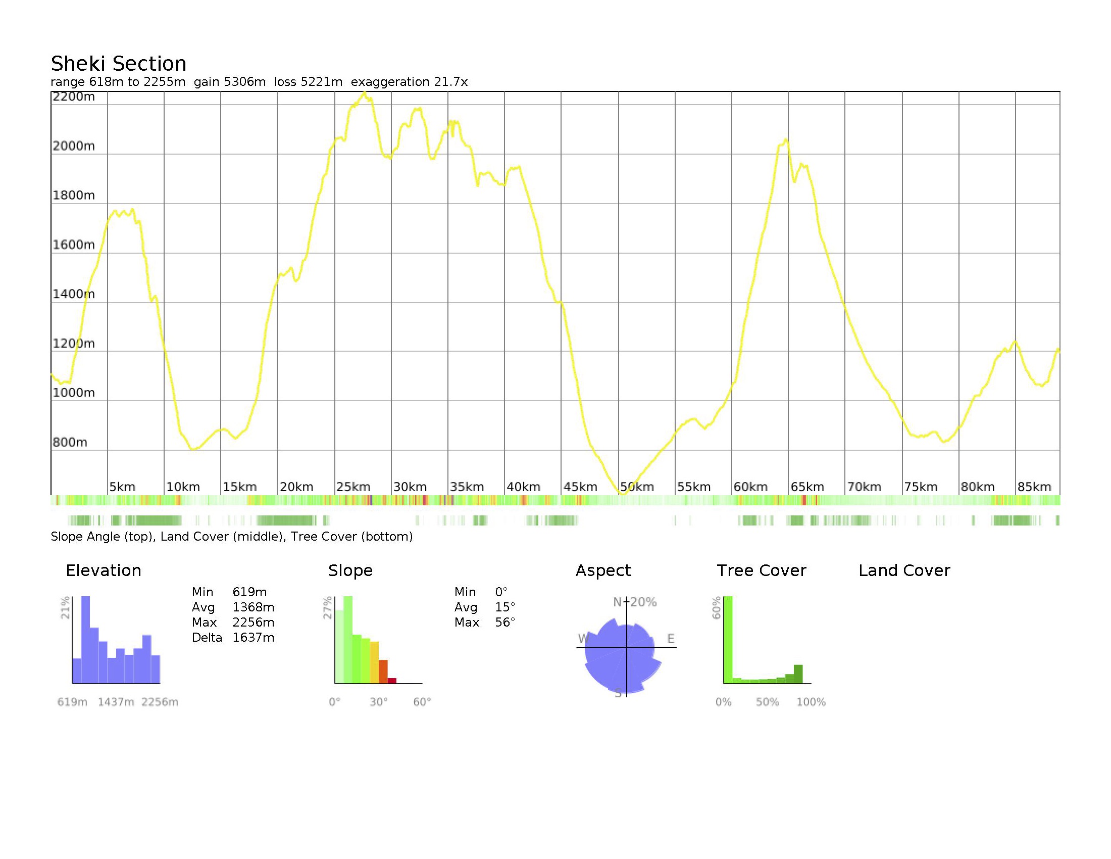Click the dark green 100% tree cover bar
1111x859 pixels.
pos(798,674)
